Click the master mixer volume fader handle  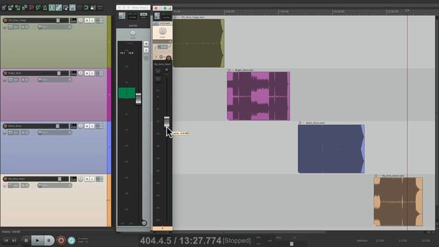[x=139, y=99]
